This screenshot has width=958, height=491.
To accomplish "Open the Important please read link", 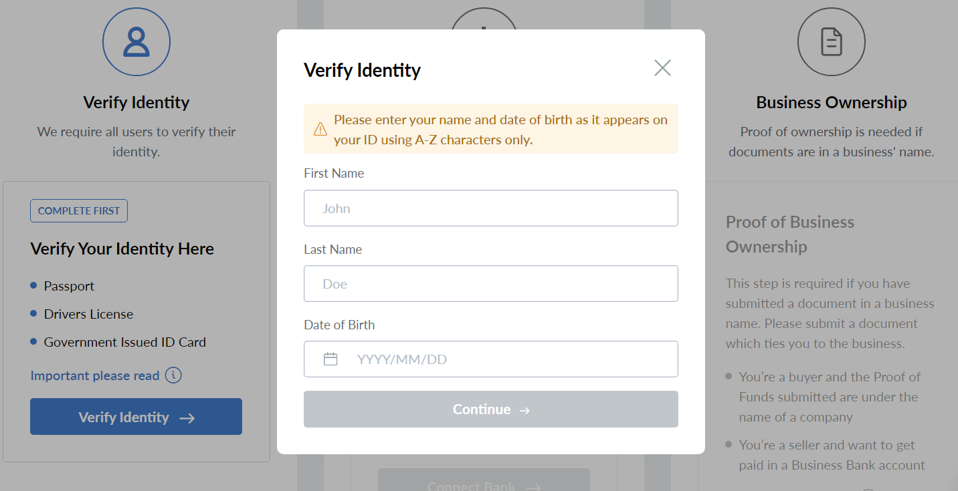I will [95, 375].
